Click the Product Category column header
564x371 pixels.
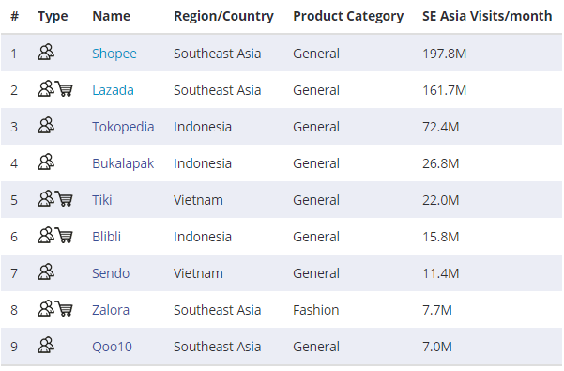pos(348,17)
